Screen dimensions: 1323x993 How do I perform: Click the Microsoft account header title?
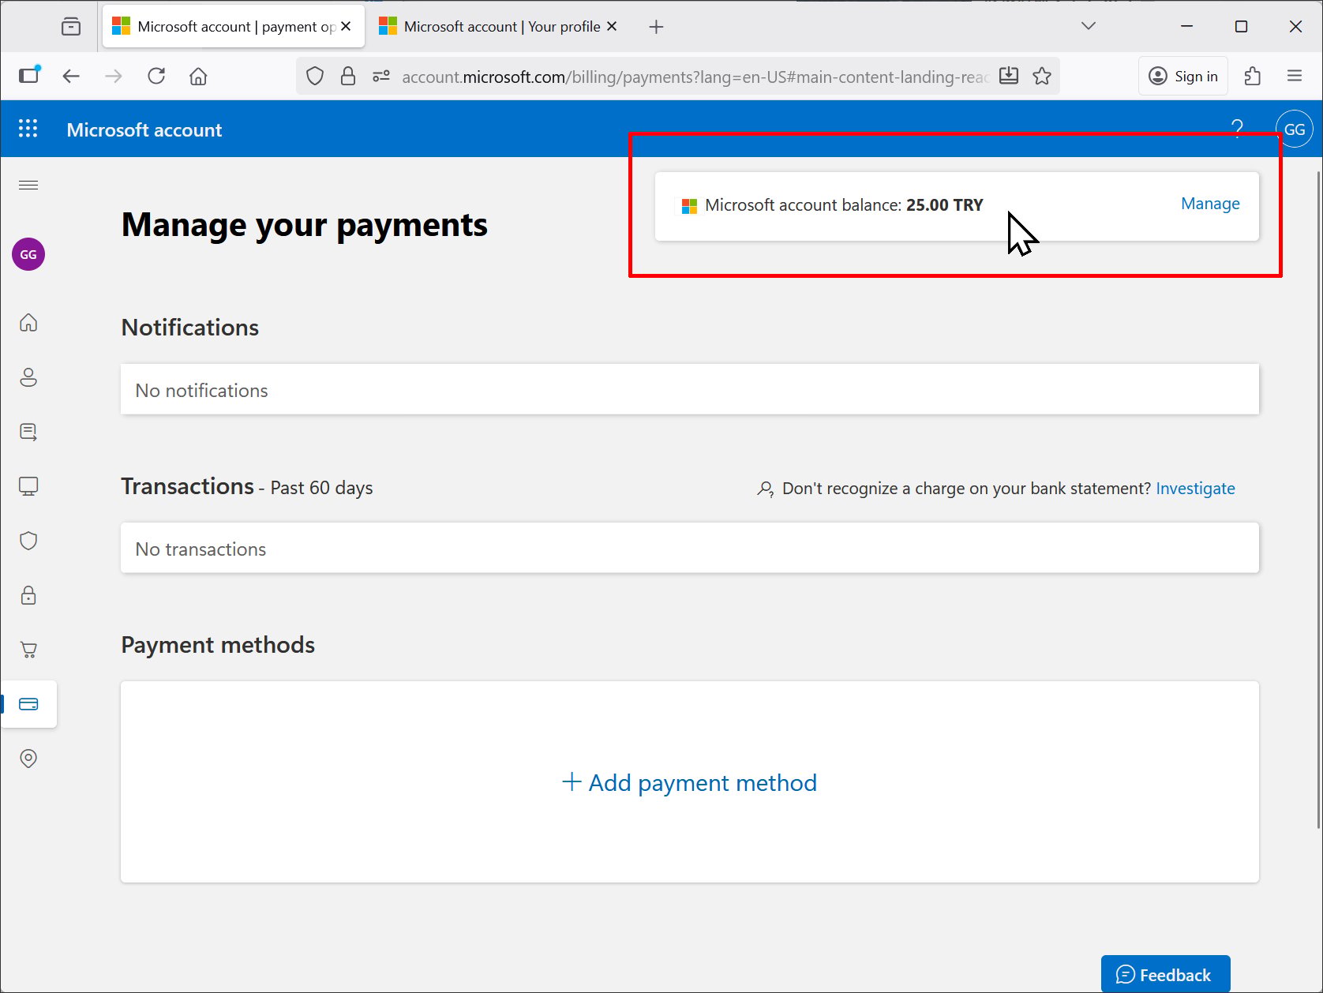point(144,130)
